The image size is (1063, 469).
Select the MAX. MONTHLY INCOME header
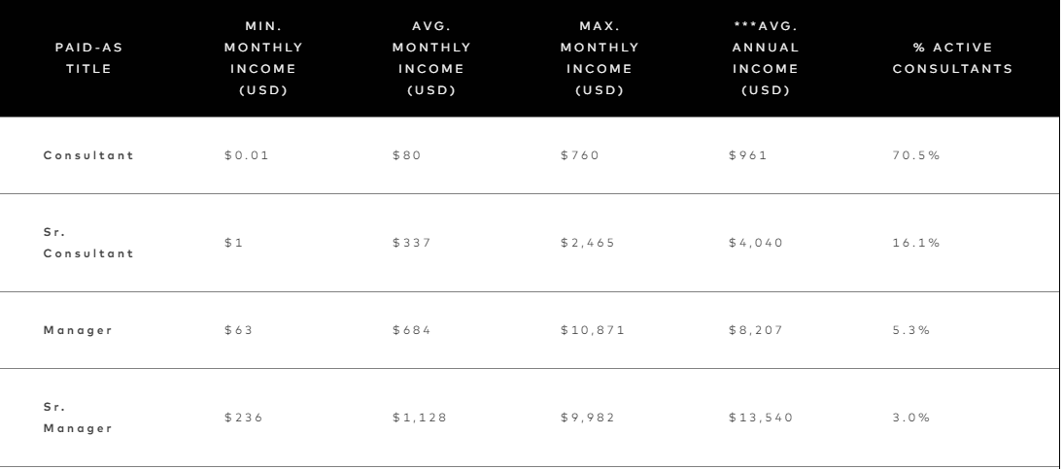600,58
